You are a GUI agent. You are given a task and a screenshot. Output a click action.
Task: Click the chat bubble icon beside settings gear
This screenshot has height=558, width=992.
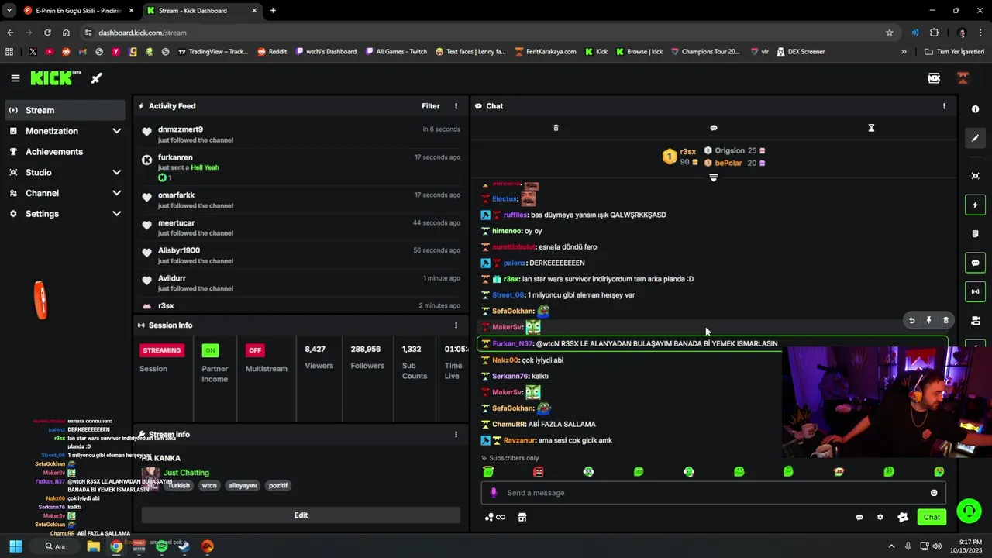859,518
